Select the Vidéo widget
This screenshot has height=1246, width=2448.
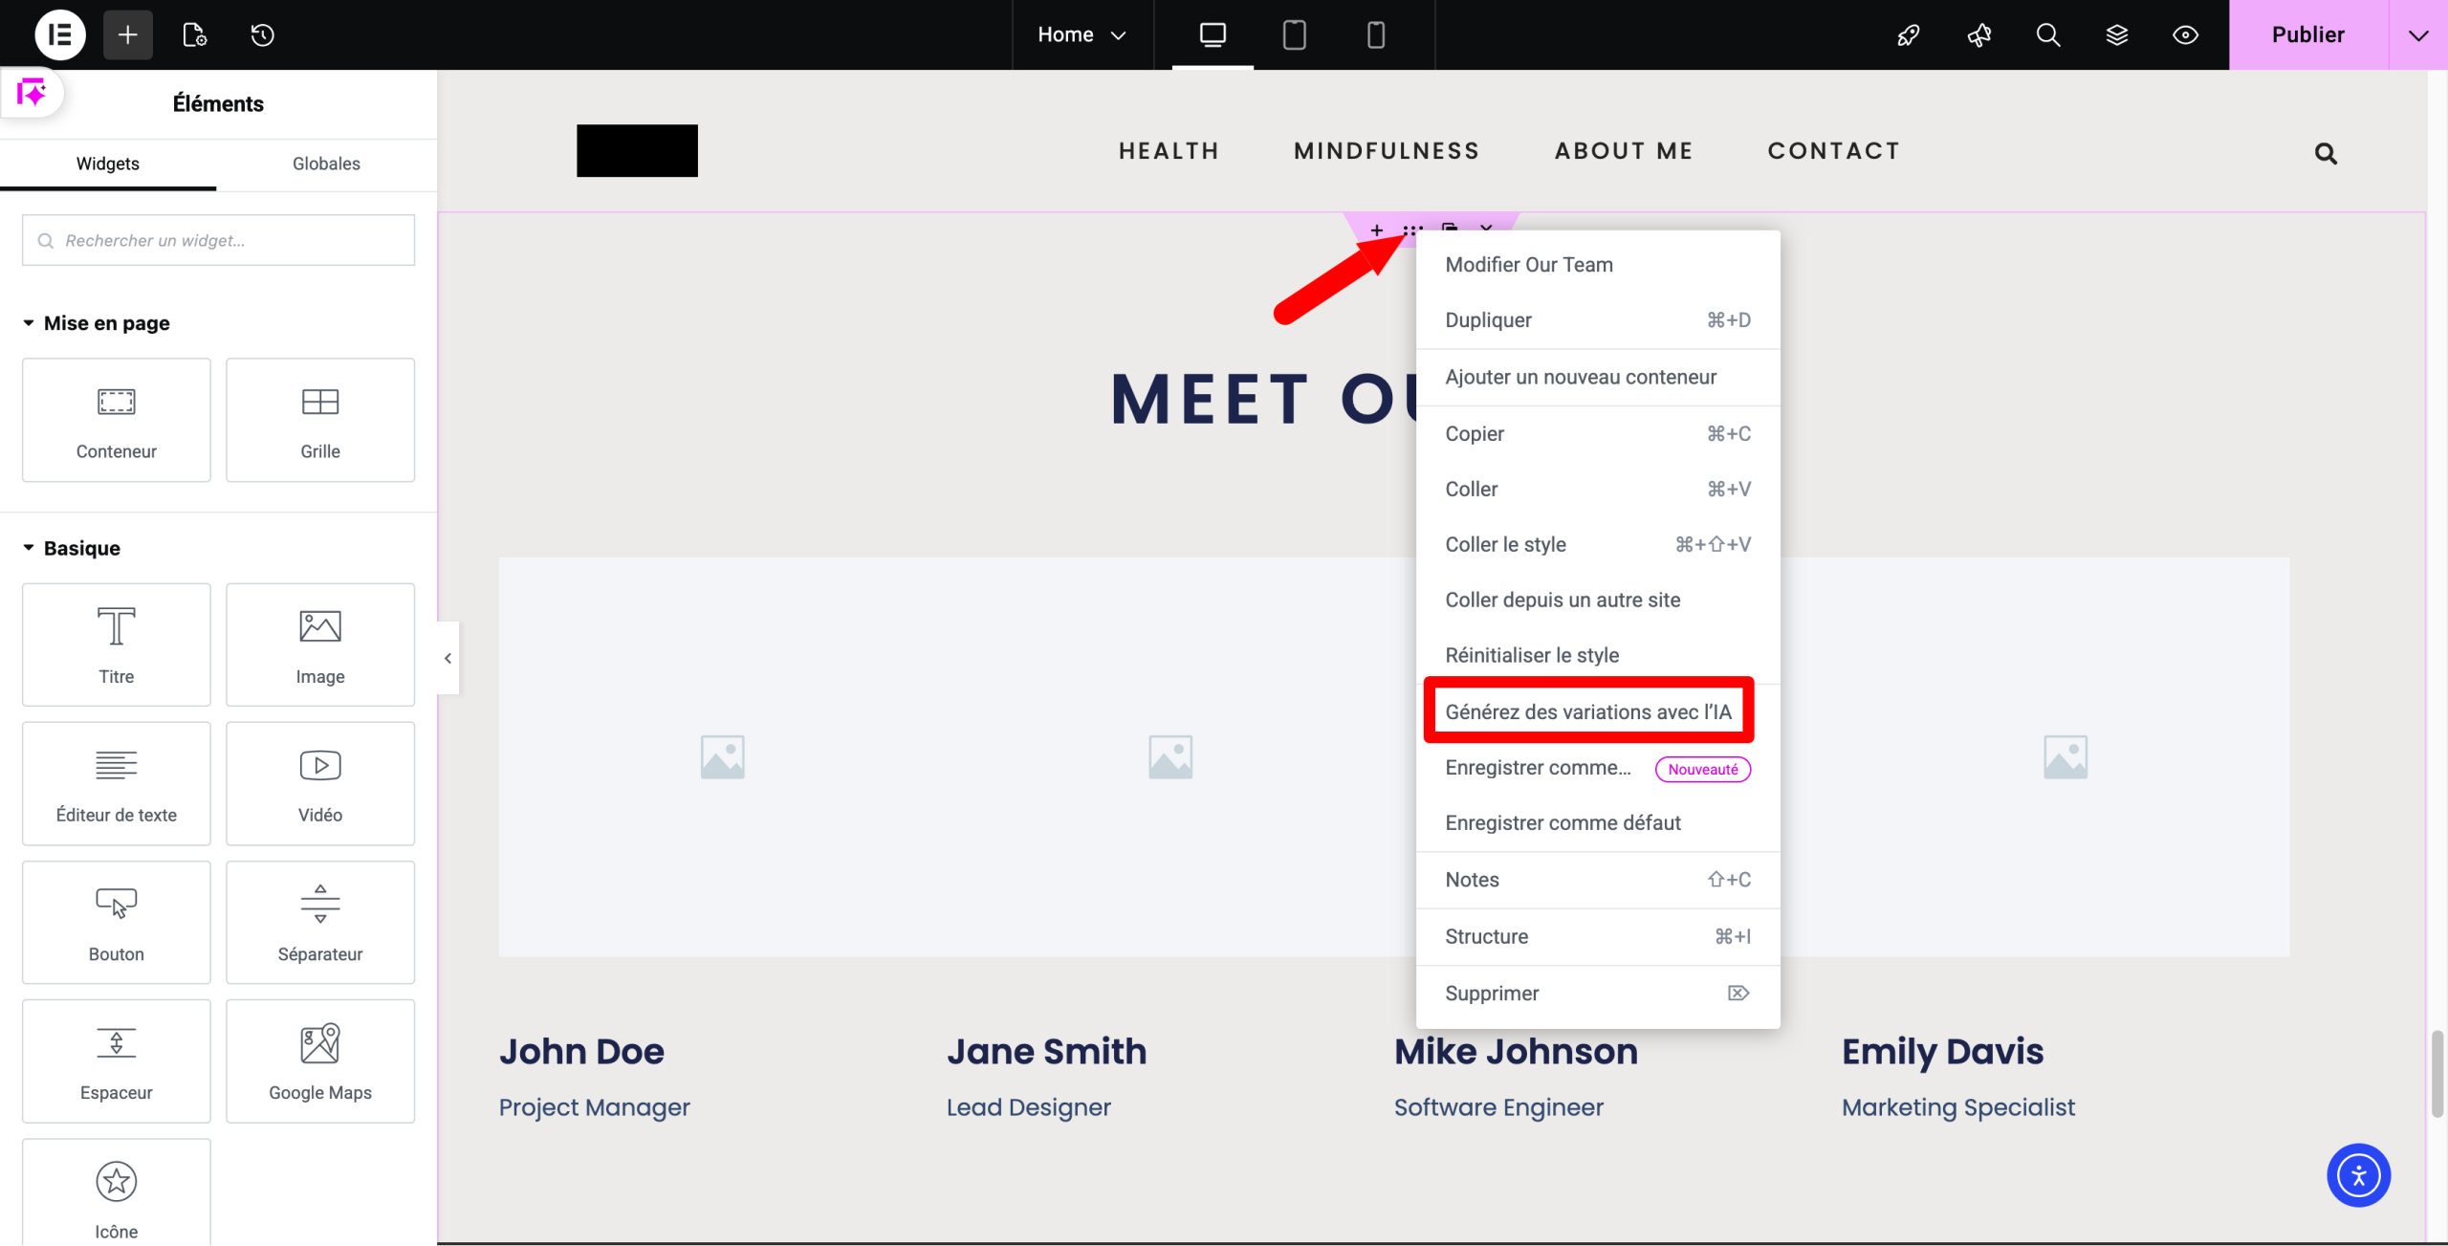tap(320, 783)
